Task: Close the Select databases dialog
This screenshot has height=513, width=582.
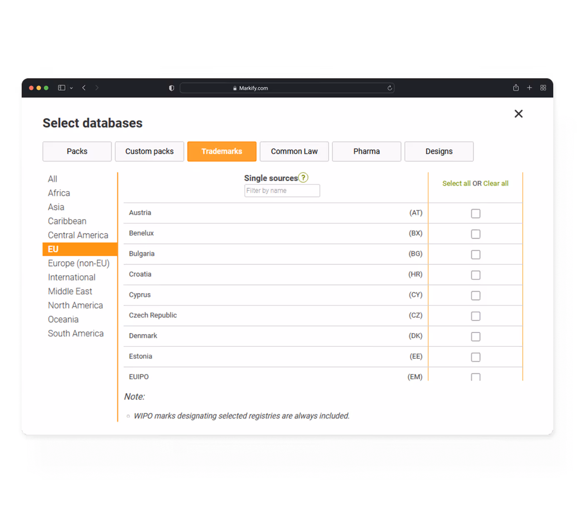Action: tap(518, 114)
